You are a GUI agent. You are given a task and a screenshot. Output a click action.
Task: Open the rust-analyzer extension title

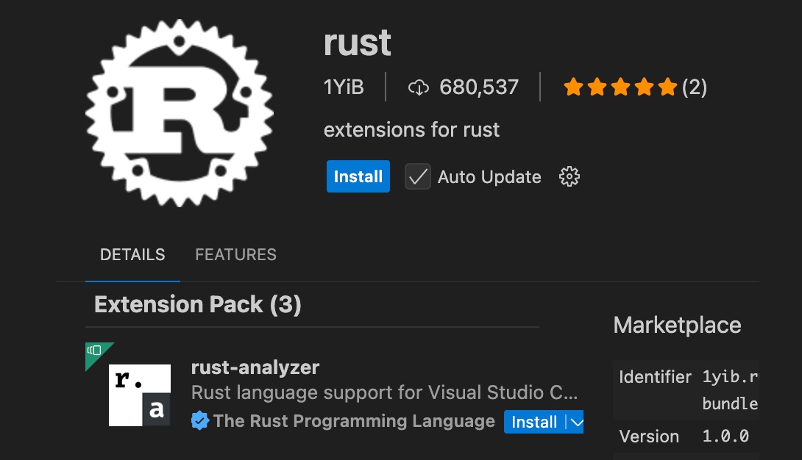tap(255, 367)
